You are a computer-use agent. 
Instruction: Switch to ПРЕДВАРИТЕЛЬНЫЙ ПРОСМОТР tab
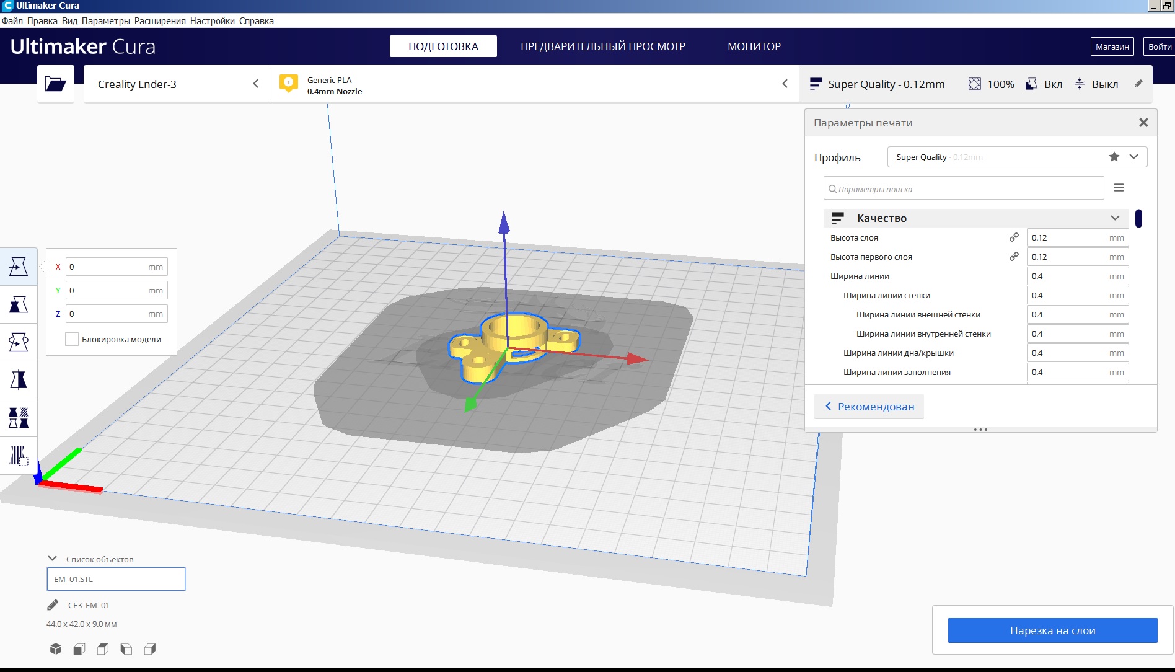[x=603, y=46]
